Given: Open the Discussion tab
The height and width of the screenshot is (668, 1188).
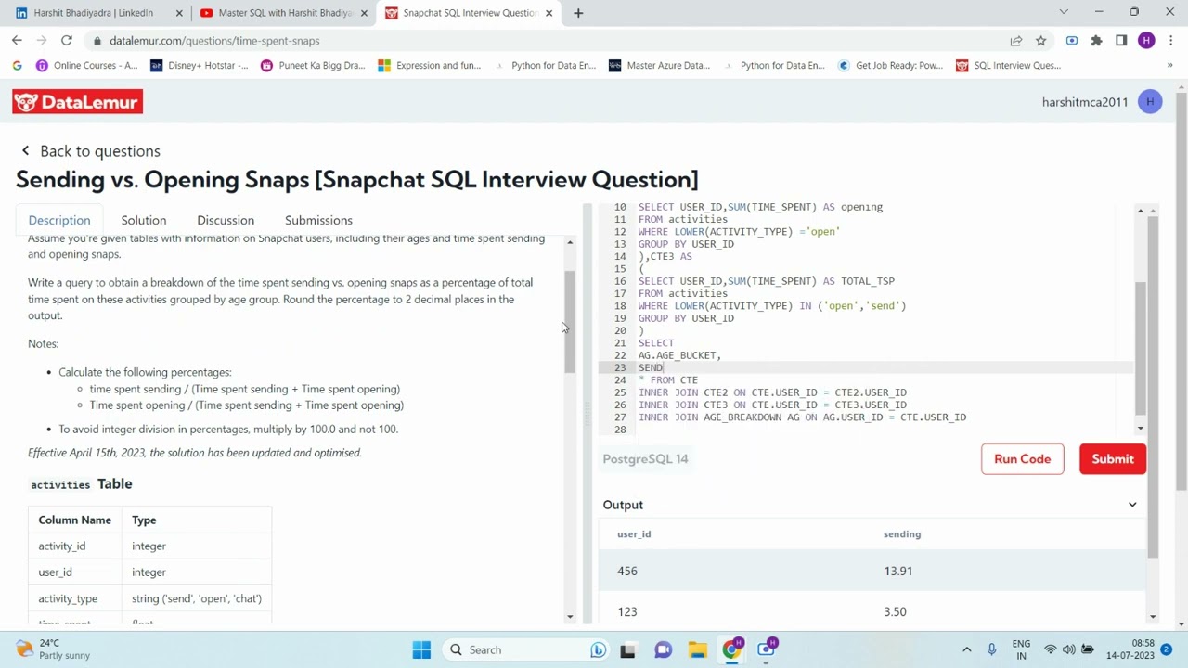Looking at the screenshot, I should [226, 221].
